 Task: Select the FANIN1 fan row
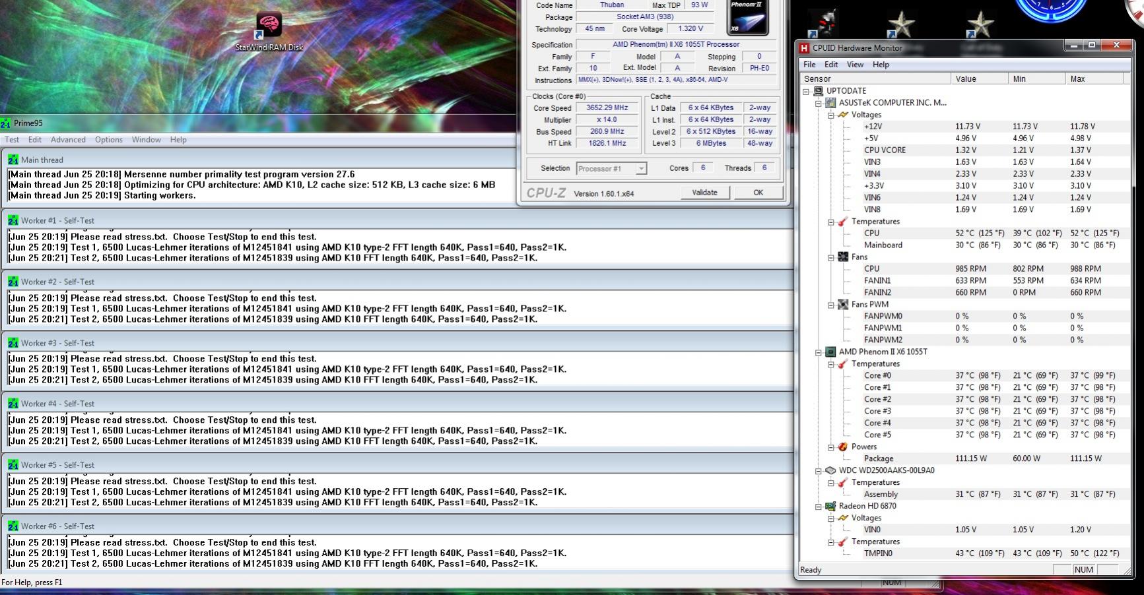(965, 281)
